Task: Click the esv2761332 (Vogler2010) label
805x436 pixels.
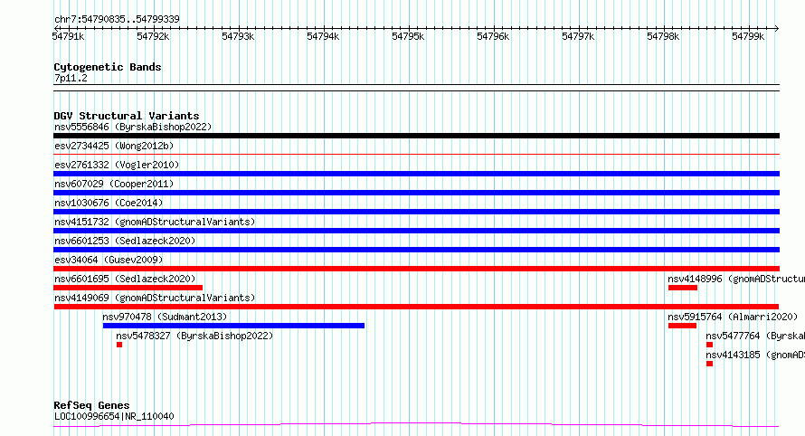Action: click(x=117, y=165)
